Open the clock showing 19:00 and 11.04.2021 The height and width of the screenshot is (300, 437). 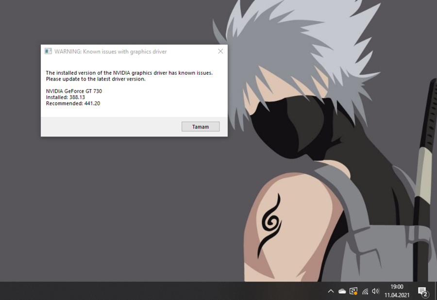click(397, 291)
